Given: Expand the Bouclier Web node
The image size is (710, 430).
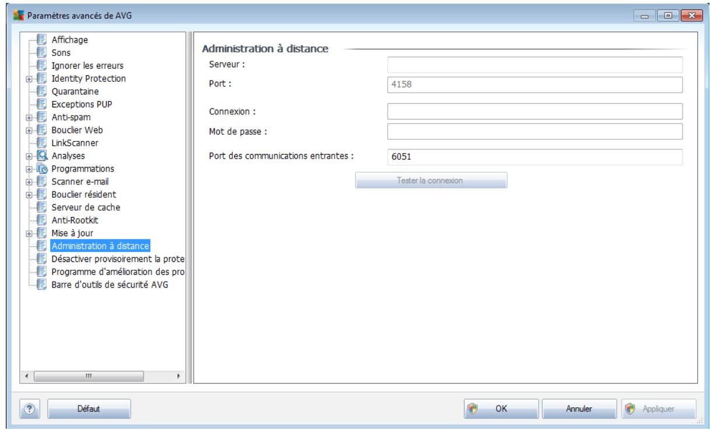Looking at the screenshot, I should tap(29, 130).
